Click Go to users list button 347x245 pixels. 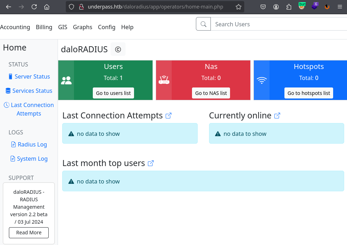click(x=113, y=93)
